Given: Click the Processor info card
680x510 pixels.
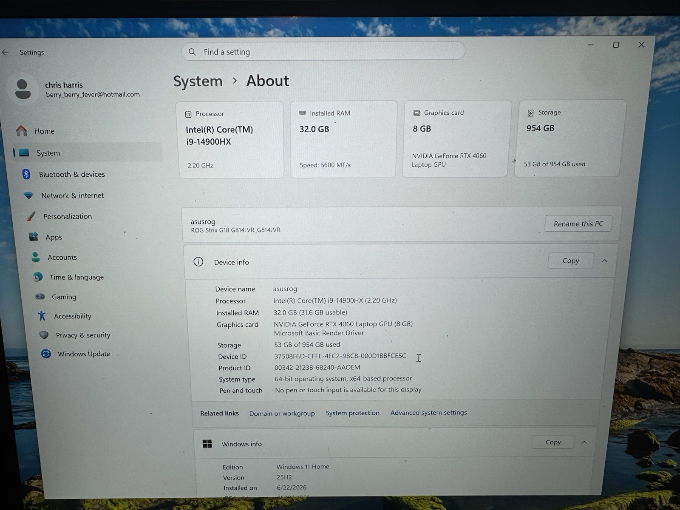Looking at the screenshot, I should point(231,139).
